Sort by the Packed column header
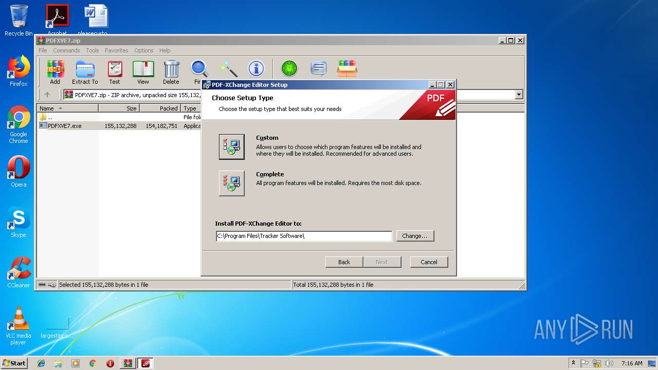The width and height of the screenshot is (658, 370). tap(160, 108)
